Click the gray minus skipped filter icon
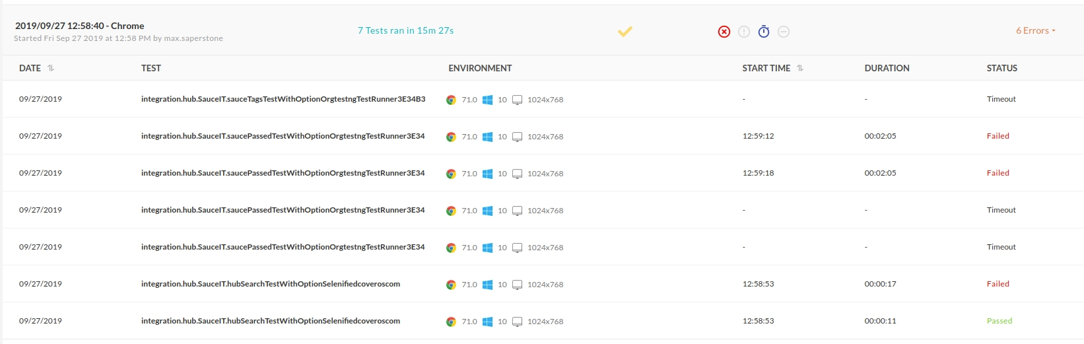1084x344 pixels. pos(784,32)
